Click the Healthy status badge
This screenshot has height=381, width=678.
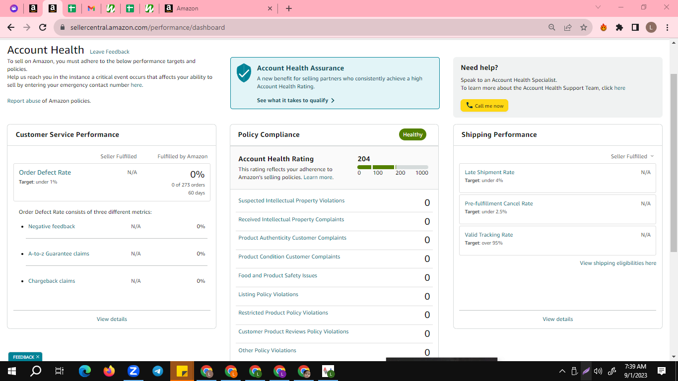coord(412,134)
